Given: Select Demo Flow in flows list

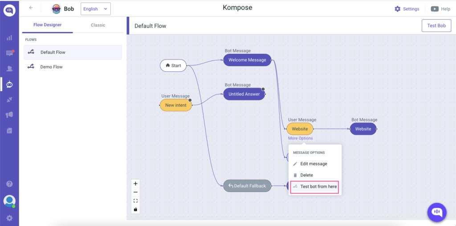Looking at the screenshot, I should click(73, 67).
